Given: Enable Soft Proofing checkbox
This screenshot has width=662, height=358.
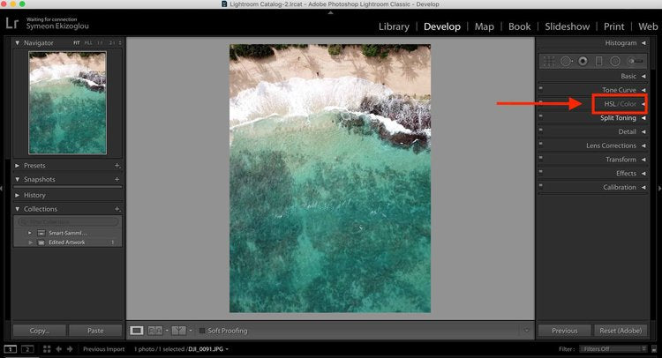Looking at the screenshot, I should [202, 331].
